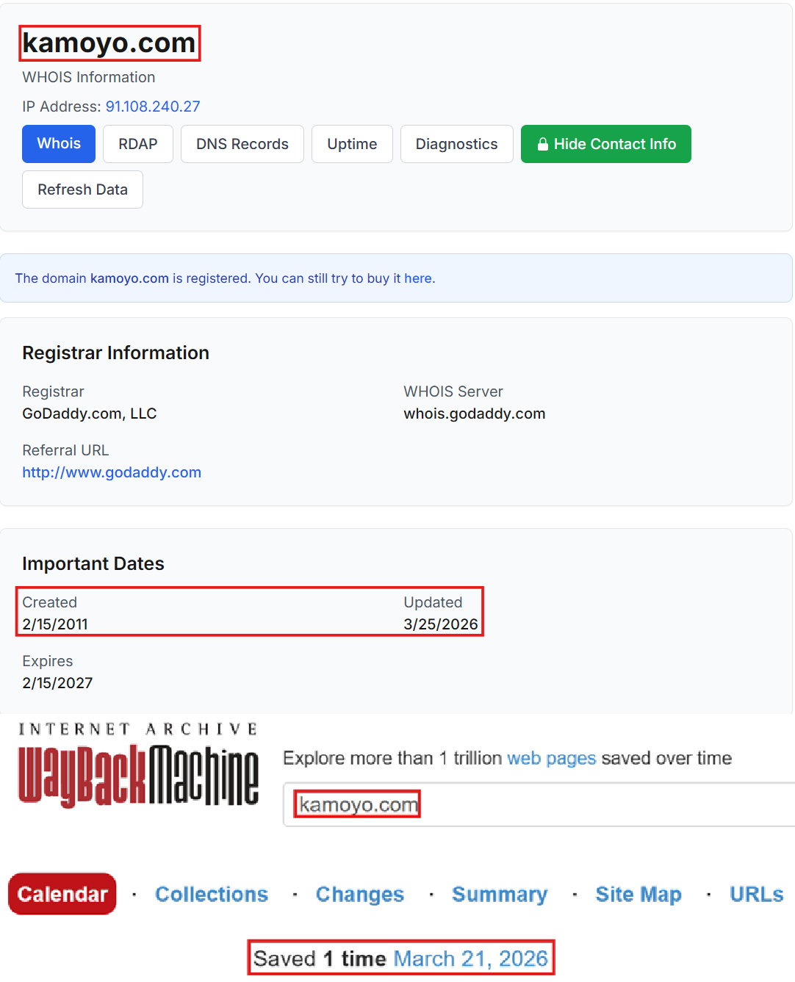Image resolution: width=795 pixels, height=982 pixels.
Task: View the Uptime tab
Action: 352,144
